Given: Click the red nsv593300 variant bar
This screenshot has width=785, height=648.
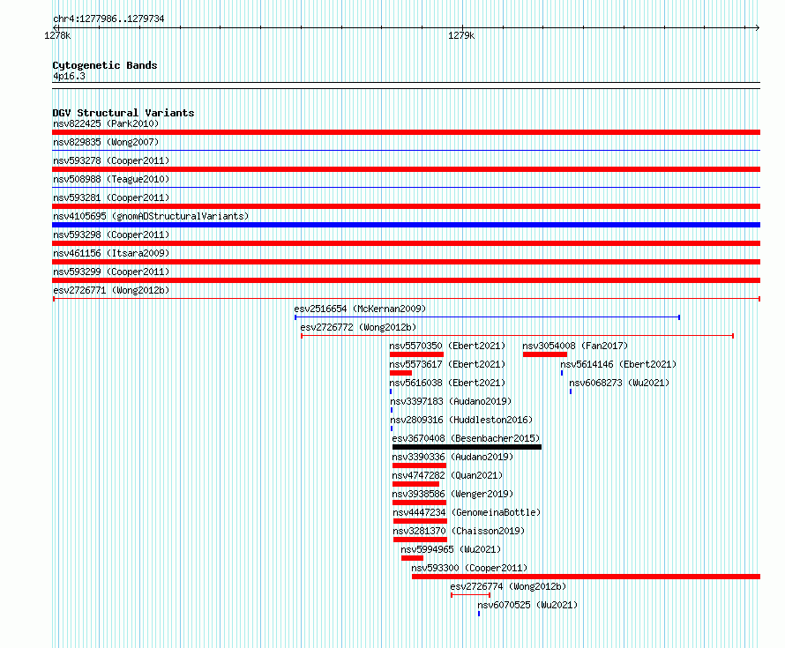Looking at the screenshot, I should point(586,577).
